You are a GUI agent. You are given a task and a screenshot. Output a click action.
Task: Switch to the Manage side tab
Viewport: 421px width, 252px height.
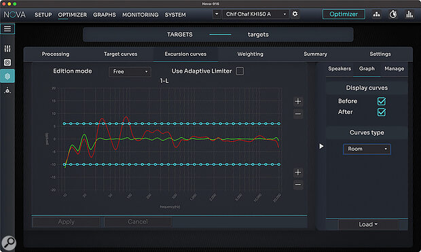[394, 69]
